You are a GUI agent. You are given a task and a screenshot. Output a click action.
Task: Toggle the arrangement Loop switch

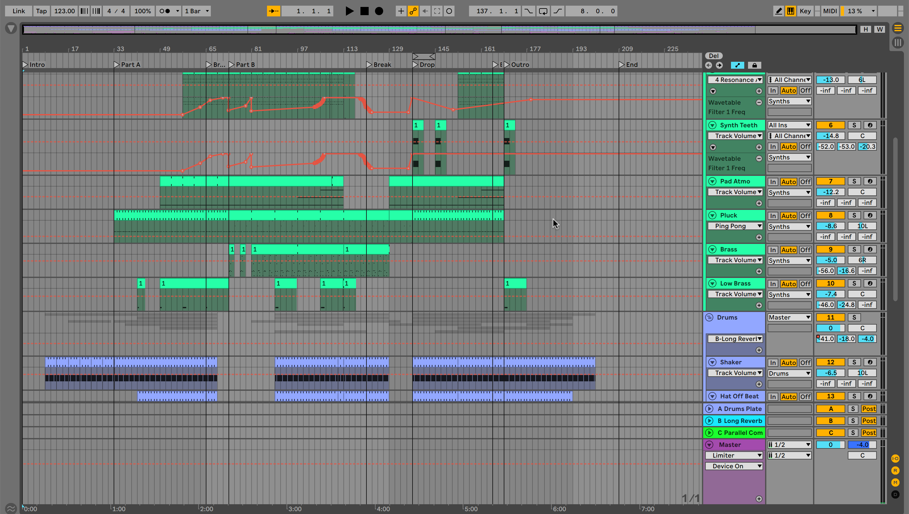click(x=543, y=11)
